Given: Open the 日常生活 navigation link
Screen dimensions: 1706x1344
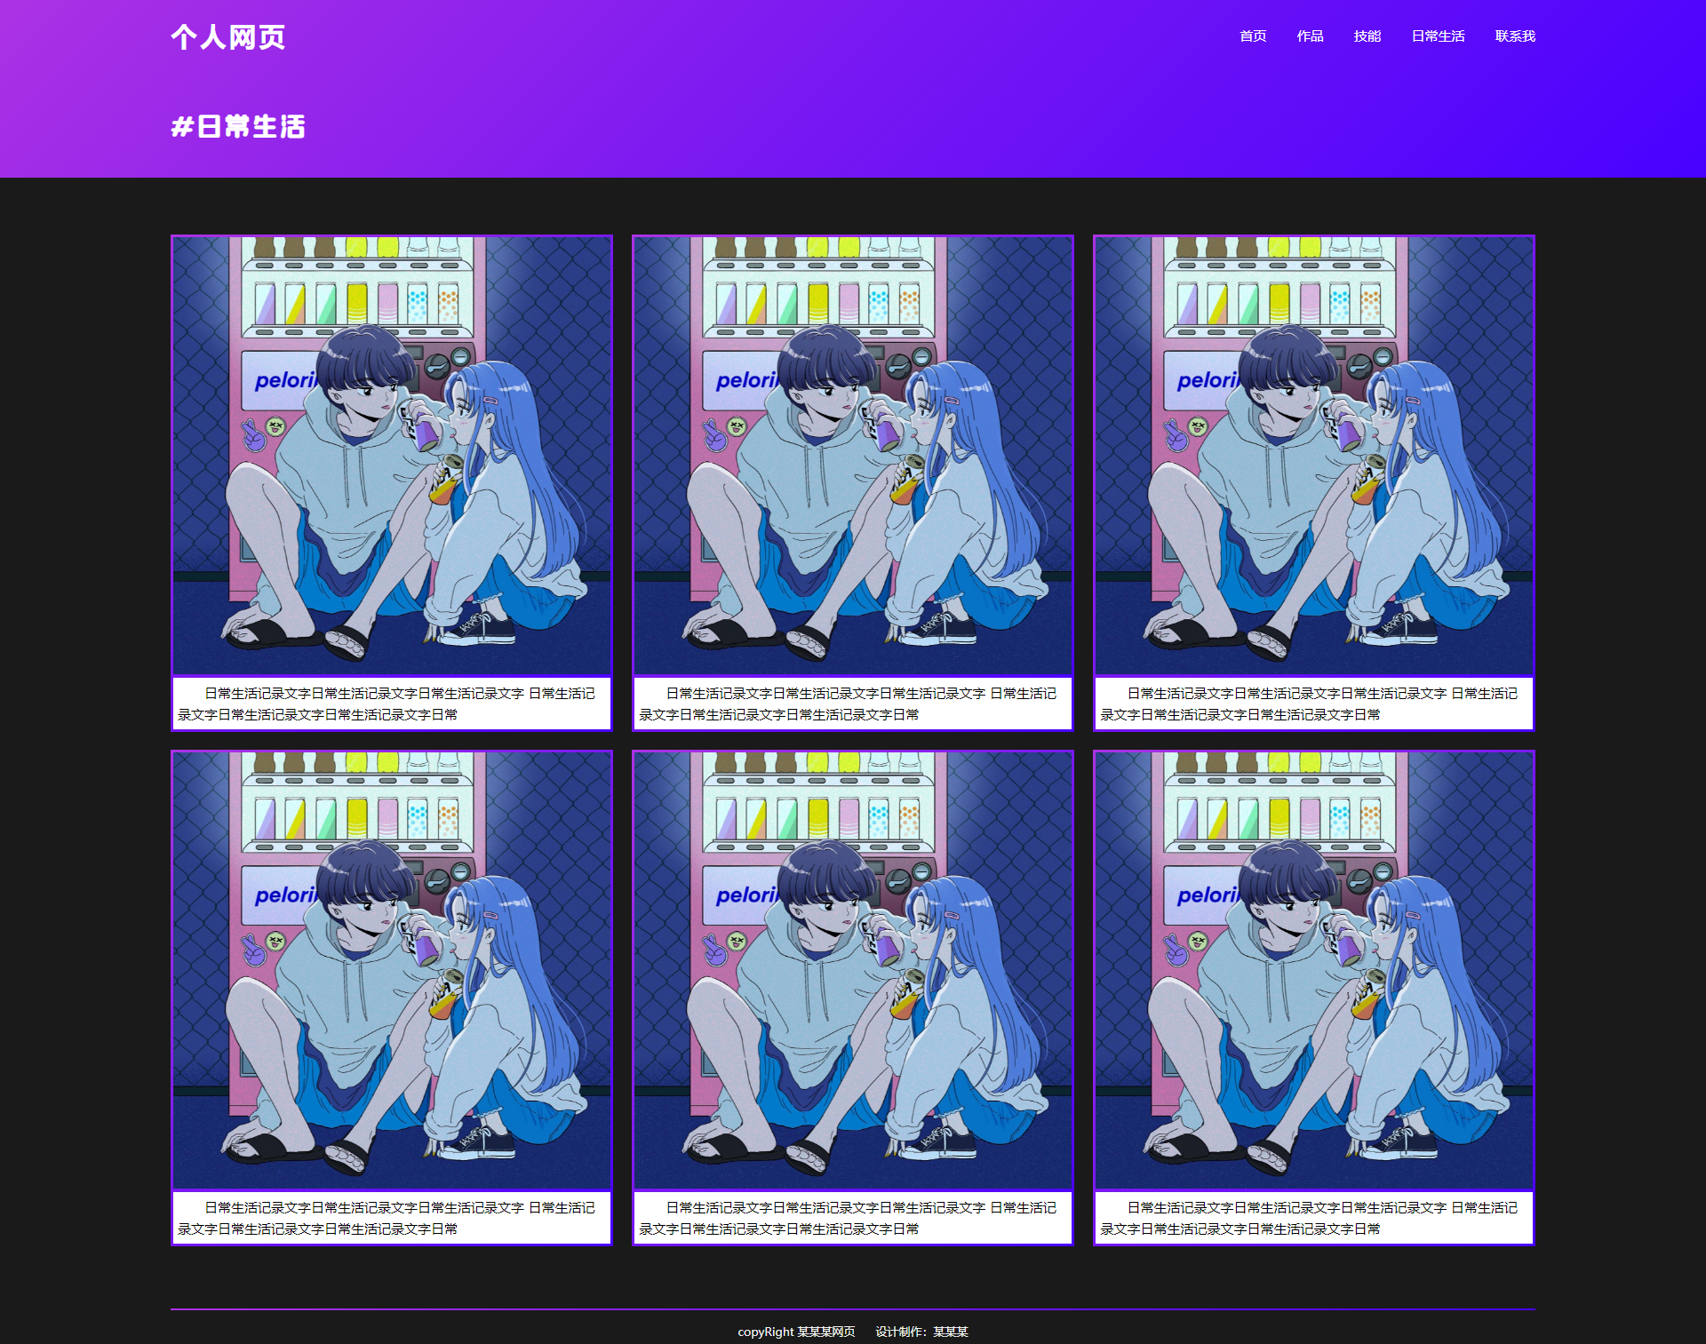Looking at the screenshot, I should [1438, 36].
